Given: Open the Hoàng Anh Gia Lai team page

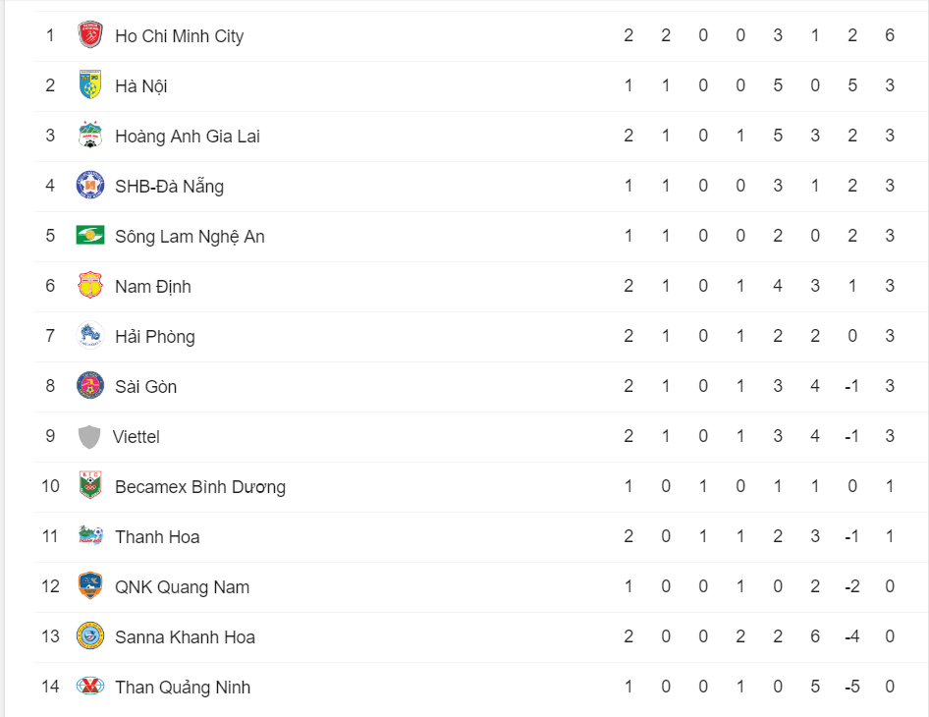Looking at the screenshot, I should 188,137.
